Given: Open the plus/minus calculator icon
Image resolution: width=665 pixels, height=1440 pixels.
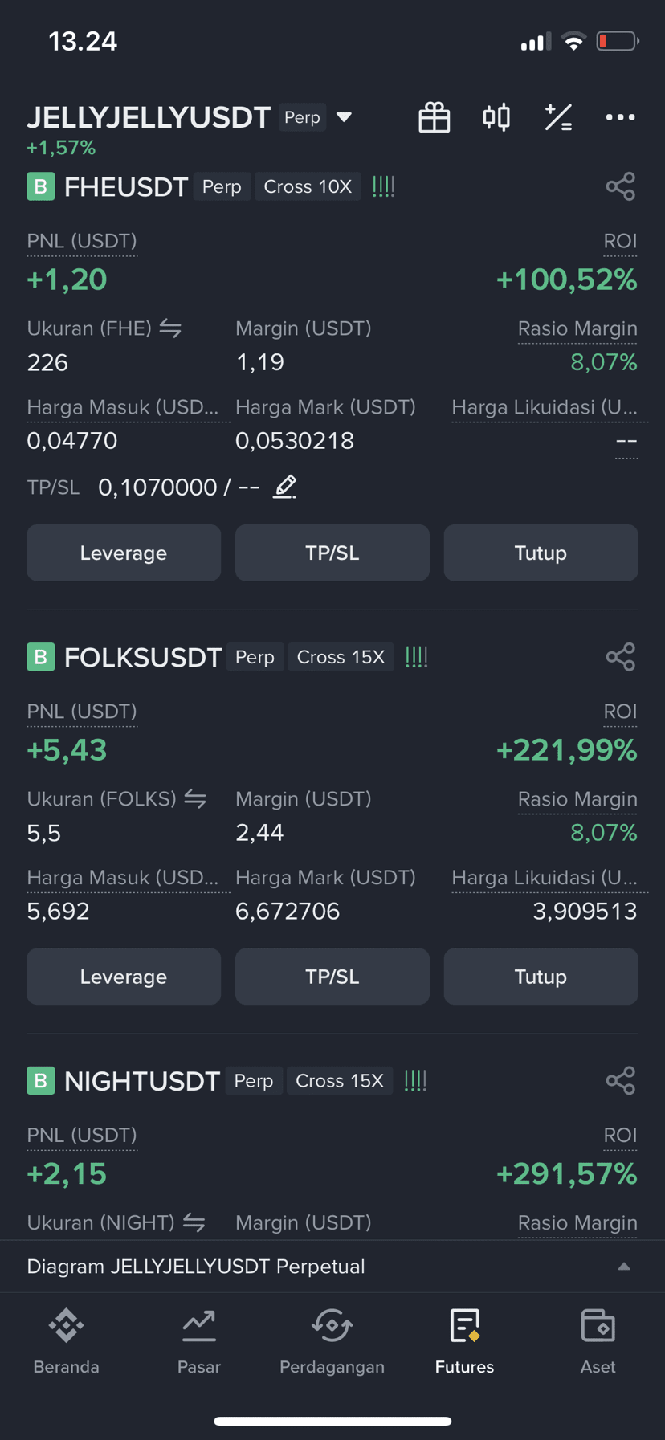Looking at the screenshot, I should 558,117.
